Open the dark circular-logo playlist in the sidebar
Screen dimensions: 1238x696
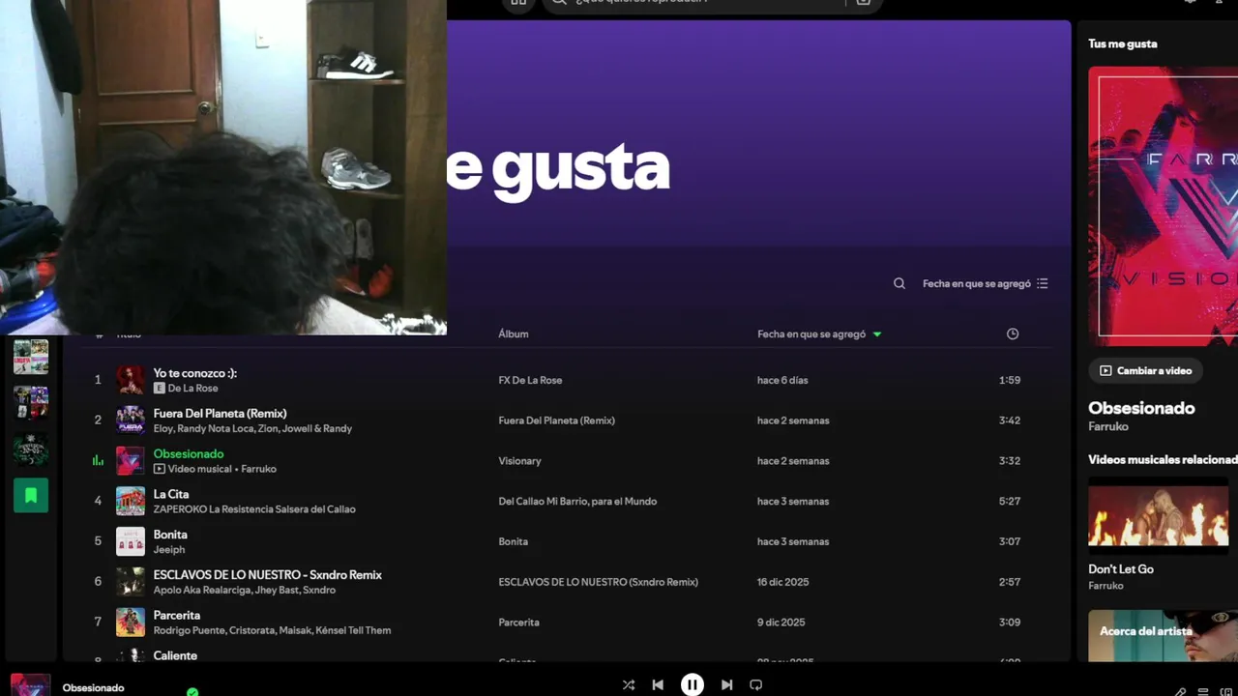click(x=31, y=449)
